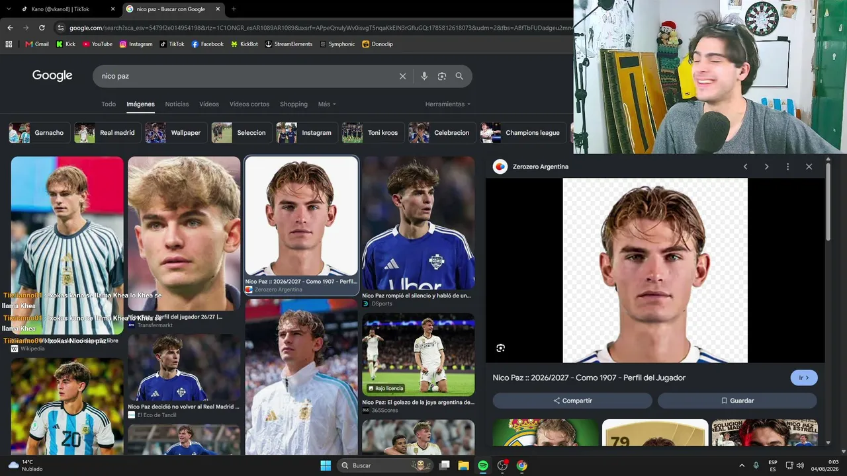Open the StreamElements bookmark
Image resolution: width=847 pixels, height=476 pixels.
289,44
